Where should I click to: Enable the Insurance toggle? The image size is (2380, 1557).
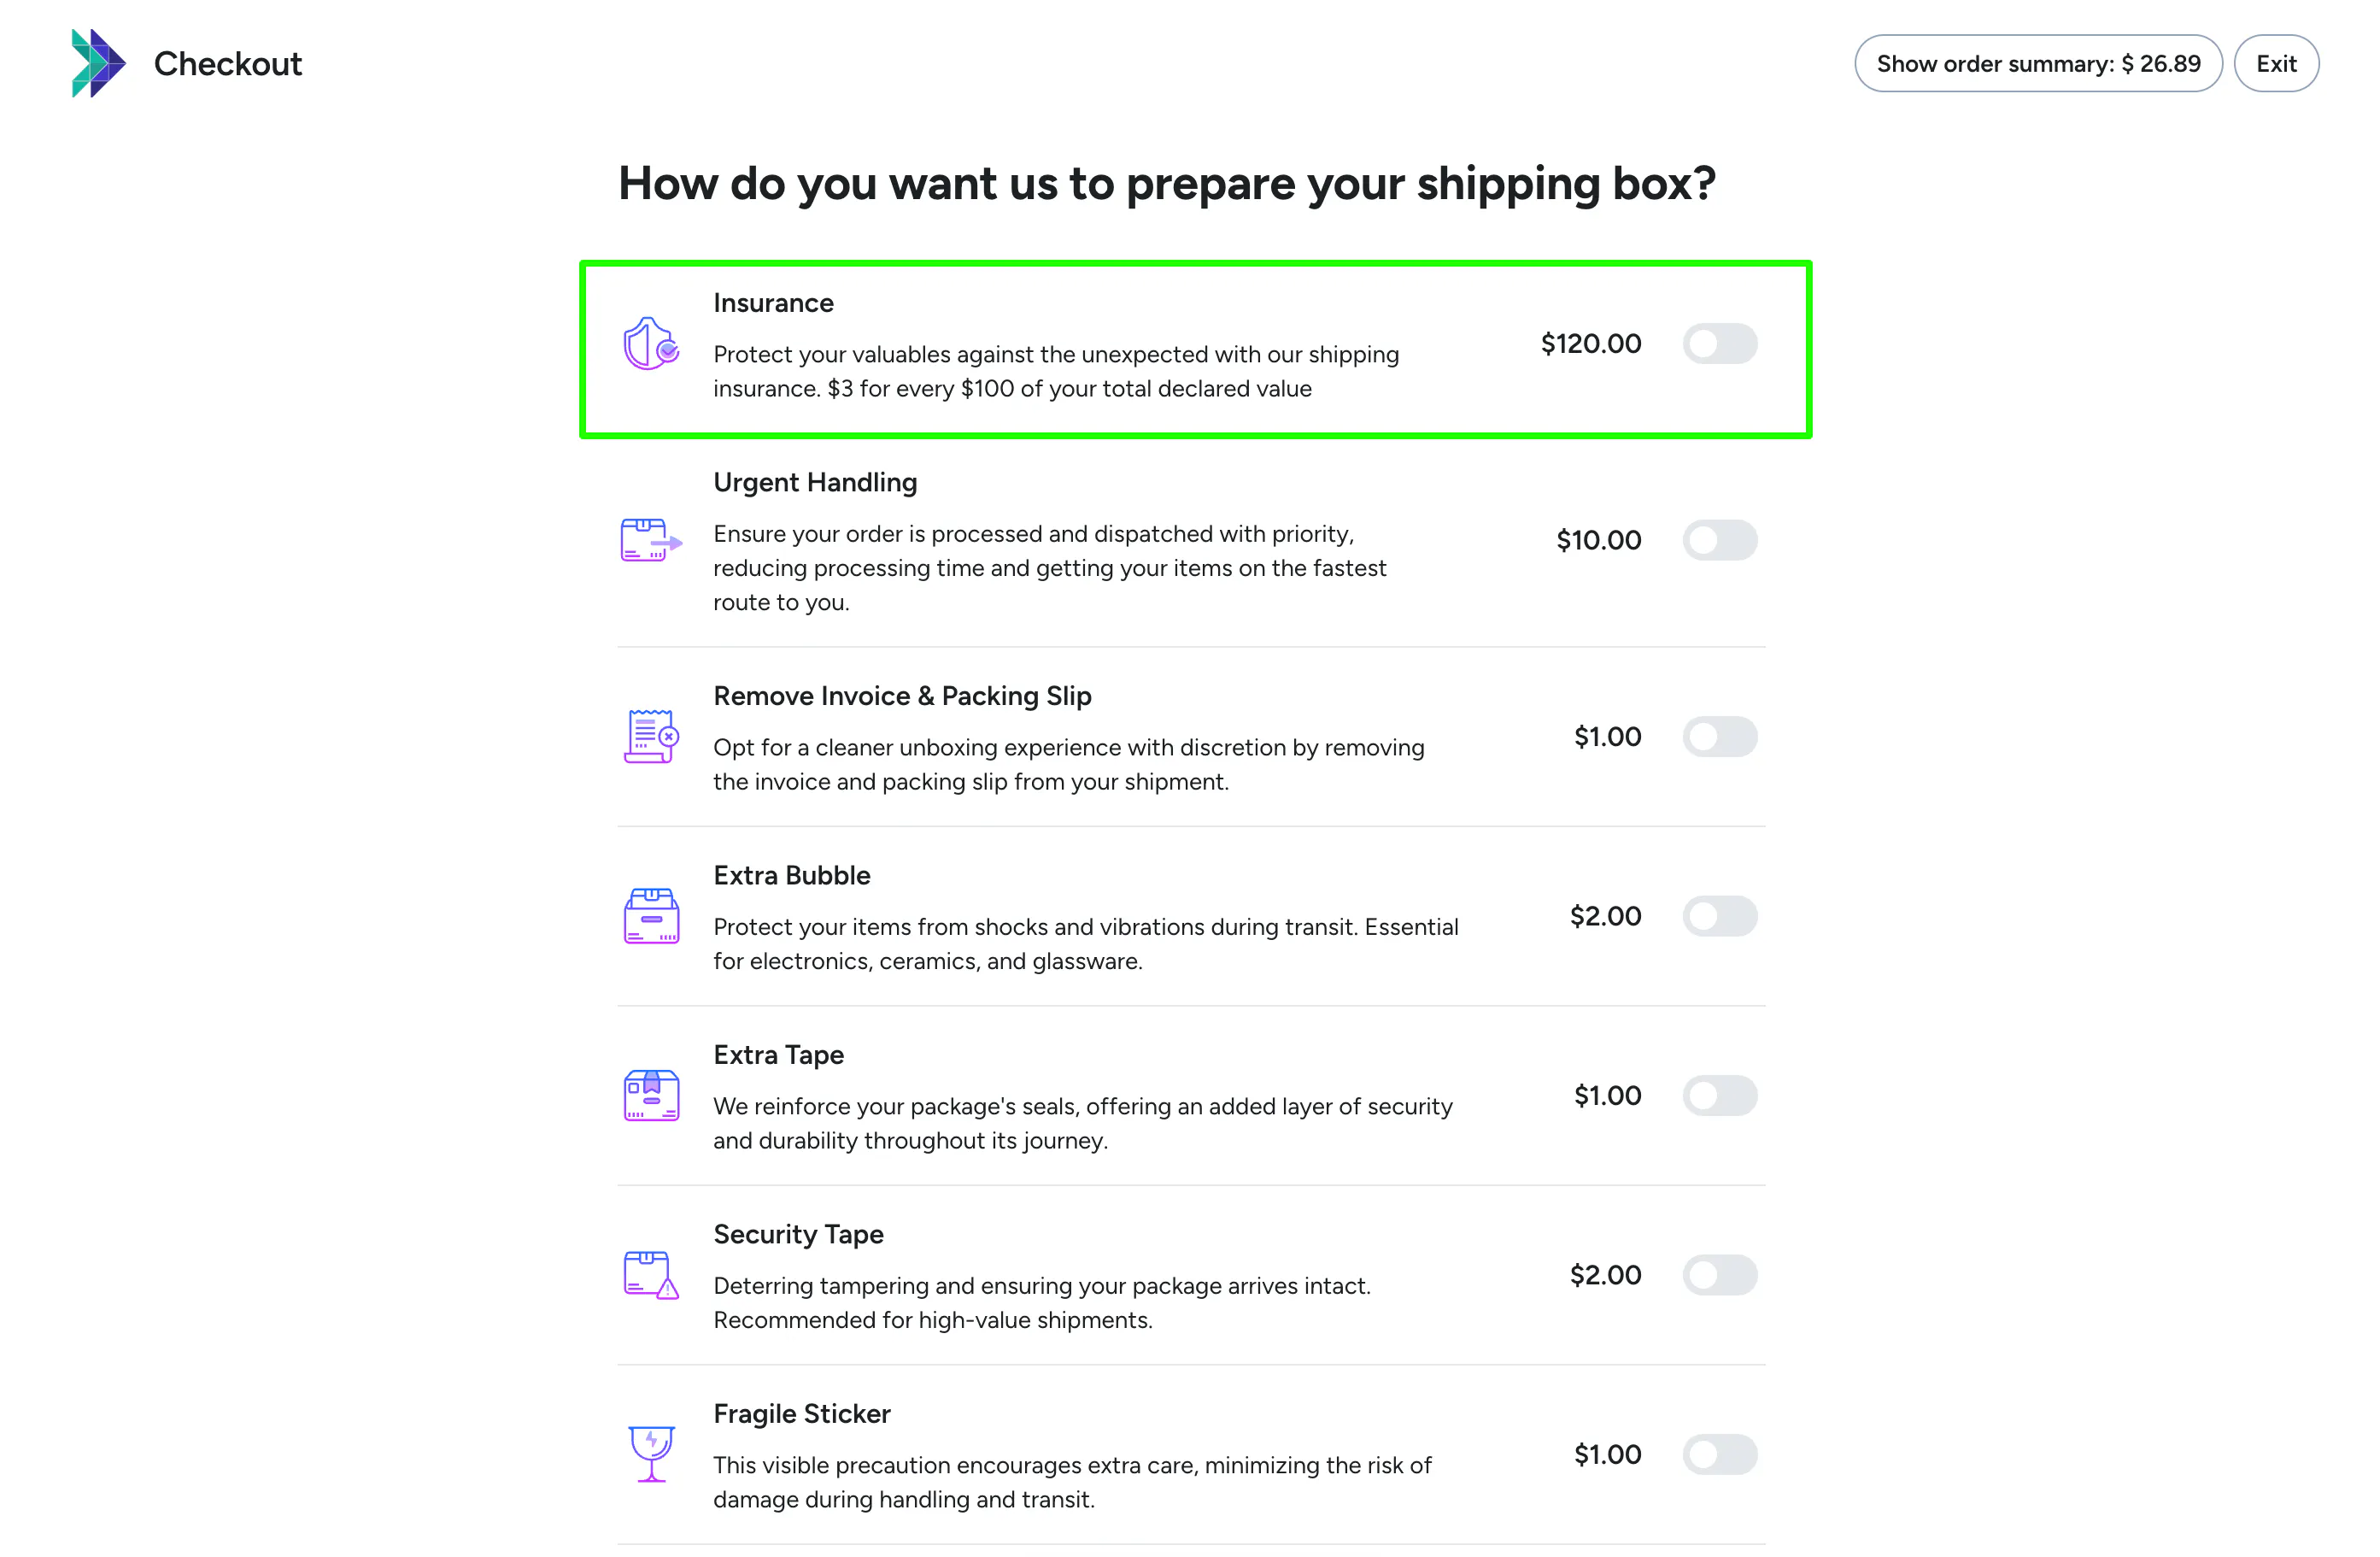coord(1719,344)
